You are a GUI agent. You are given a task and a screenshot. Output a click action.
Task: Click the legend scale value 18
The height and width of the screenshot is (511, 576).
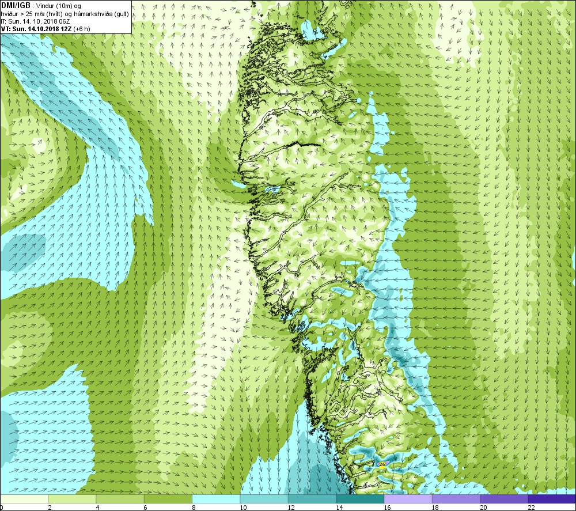(x=435, y=508)
